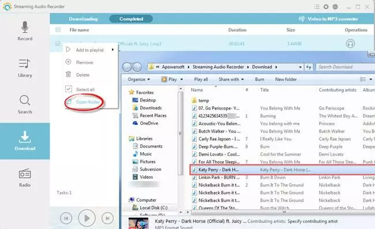
Task: Choose Remove from context menu
Action: (x=85, y=62)
